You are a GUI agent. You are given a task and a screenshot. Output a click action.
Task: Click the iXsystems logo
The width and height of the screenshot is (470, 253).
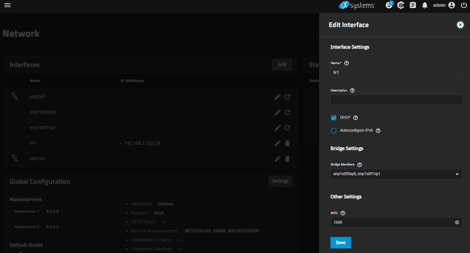pos(357,5)
